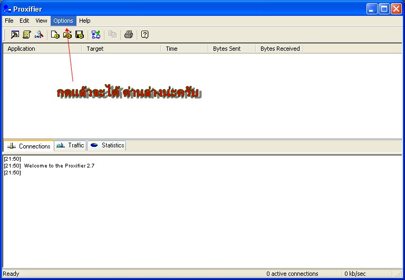This screenshot has width=405, height=280.
Task: Sort by Time column header
Action: tap(185, 49)
